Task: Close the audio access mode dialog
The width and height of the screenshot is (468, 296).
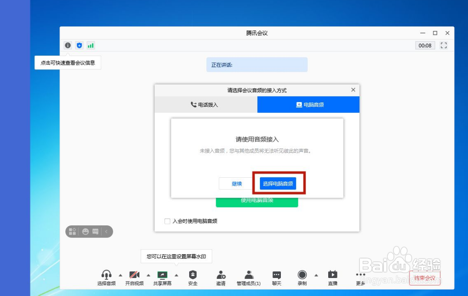Action: tap(353, 90)
